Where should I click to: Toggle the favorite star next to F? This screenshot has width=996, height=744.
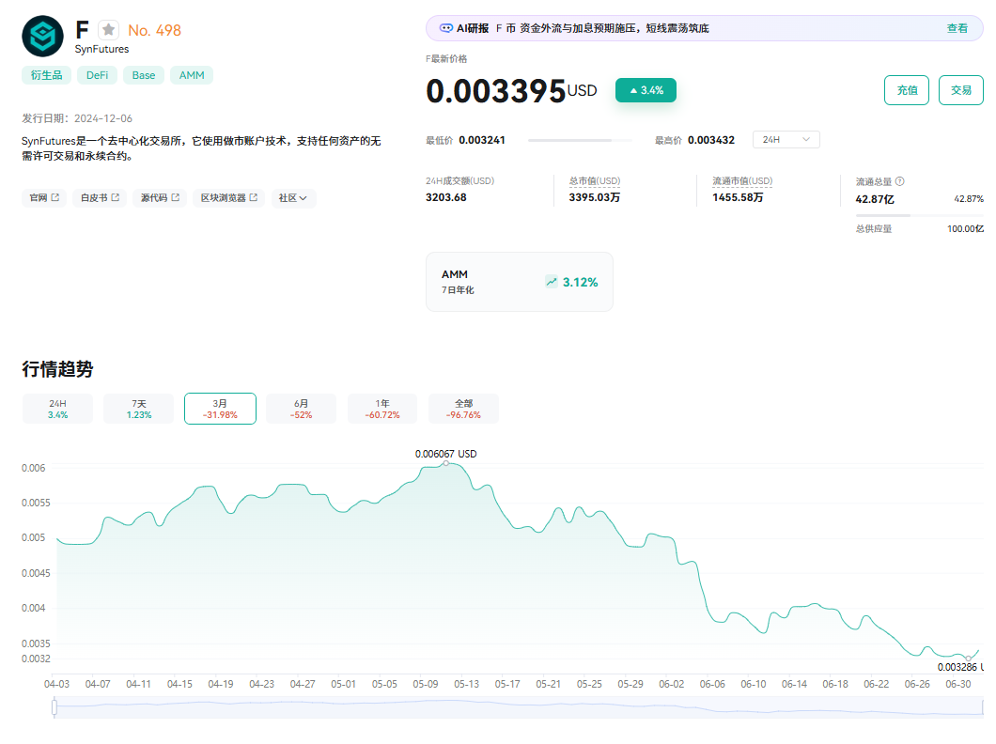point(109,29)
